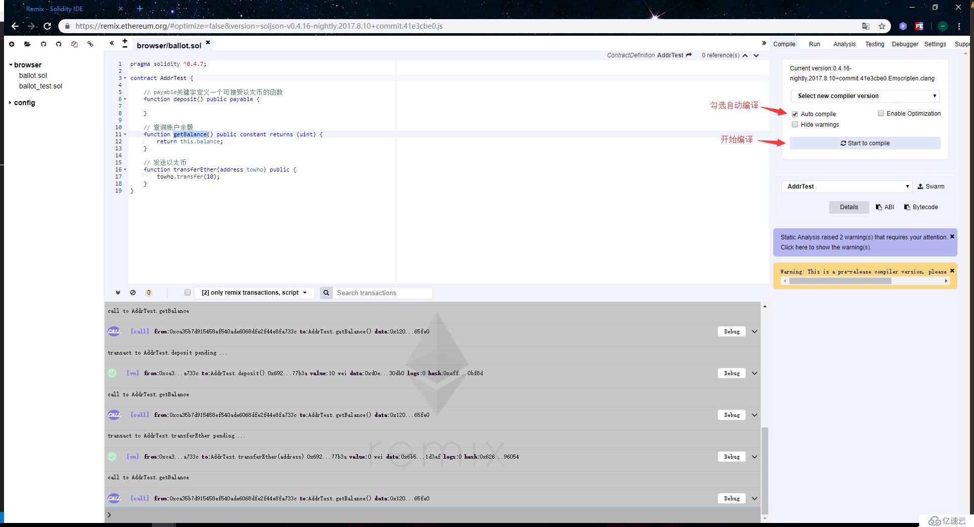This screenshot has width=974, height=527.
Task: Toggle Auto compile checkbox
Action: (x=795, y=114)
